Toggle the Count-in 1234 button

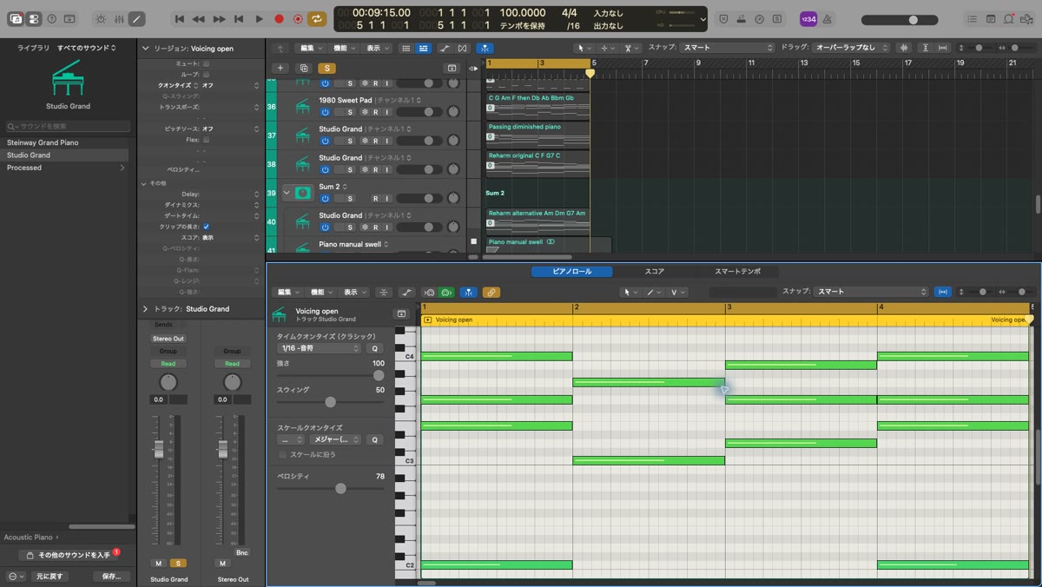click(x=808, y=18)
